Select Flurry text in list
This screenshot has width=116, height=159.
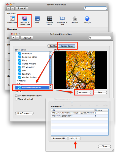tap(25, 60)
